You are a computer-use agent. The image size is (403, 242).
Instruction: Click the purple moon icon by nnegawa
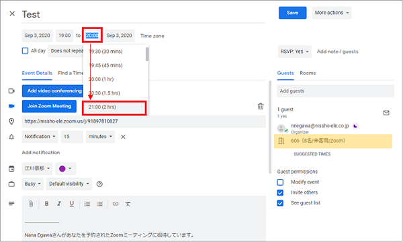tap(355, 126)
